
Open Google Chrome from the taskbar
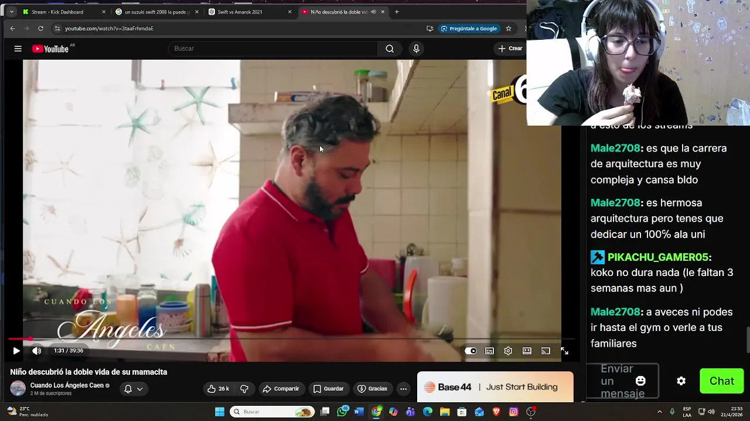click(376, 412)
